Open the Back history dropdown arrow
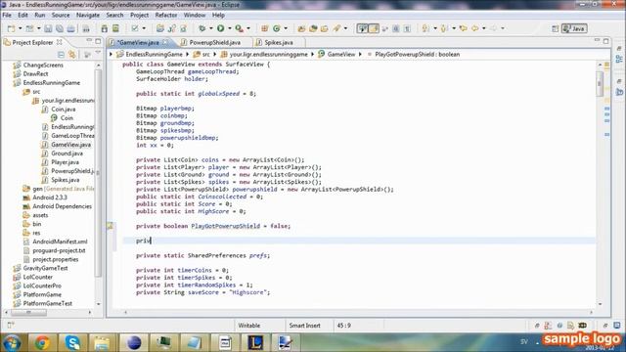Image resolution: width=626 pixels, height=352 pixels. click(483, 28)
